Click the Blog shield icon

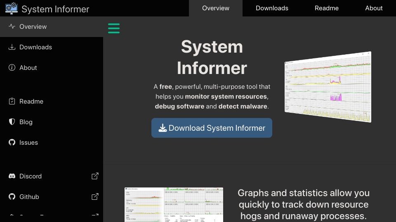pyautogui.click(x=12, y=122)
